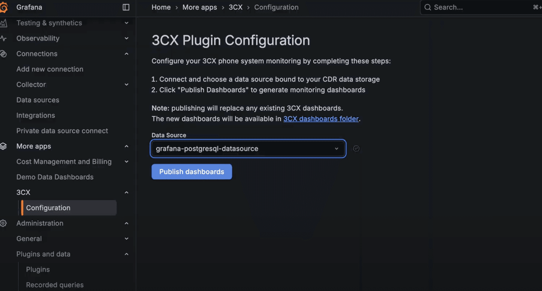Expand the Collector submenu
Viewport: 542px width, 291px height.
pyautogui.click(x=126, y=84)
